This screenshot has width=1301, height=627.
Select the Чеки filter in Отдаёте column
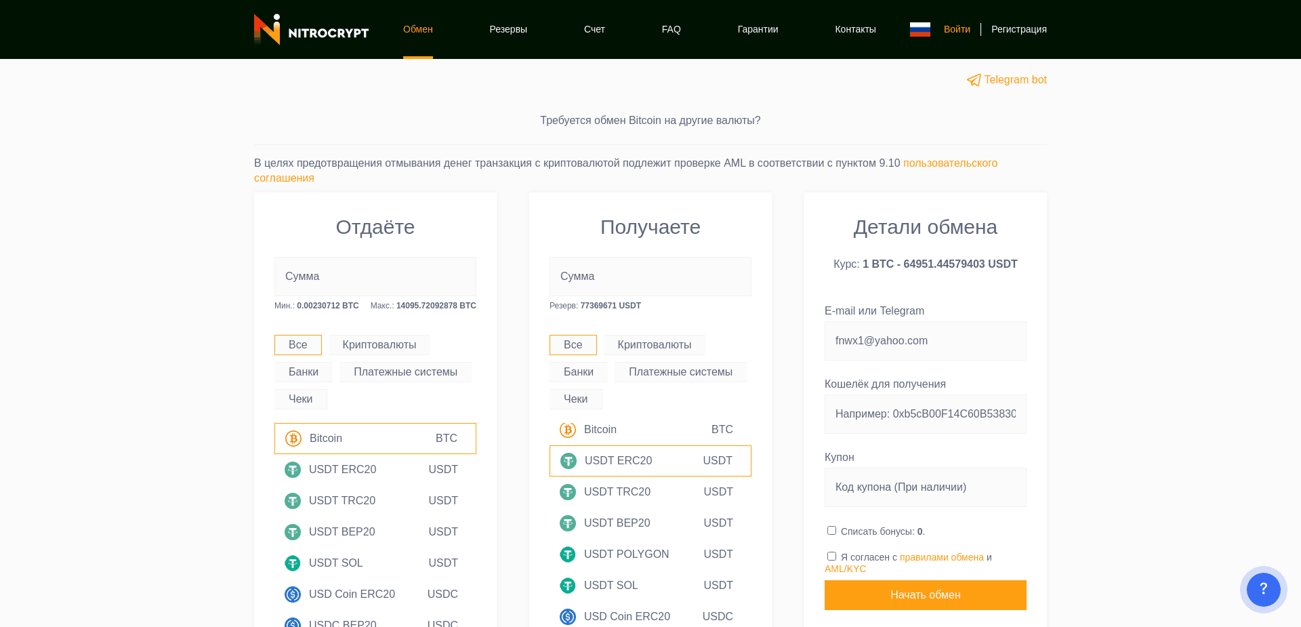pyautogui.click(x=301, y=399)
